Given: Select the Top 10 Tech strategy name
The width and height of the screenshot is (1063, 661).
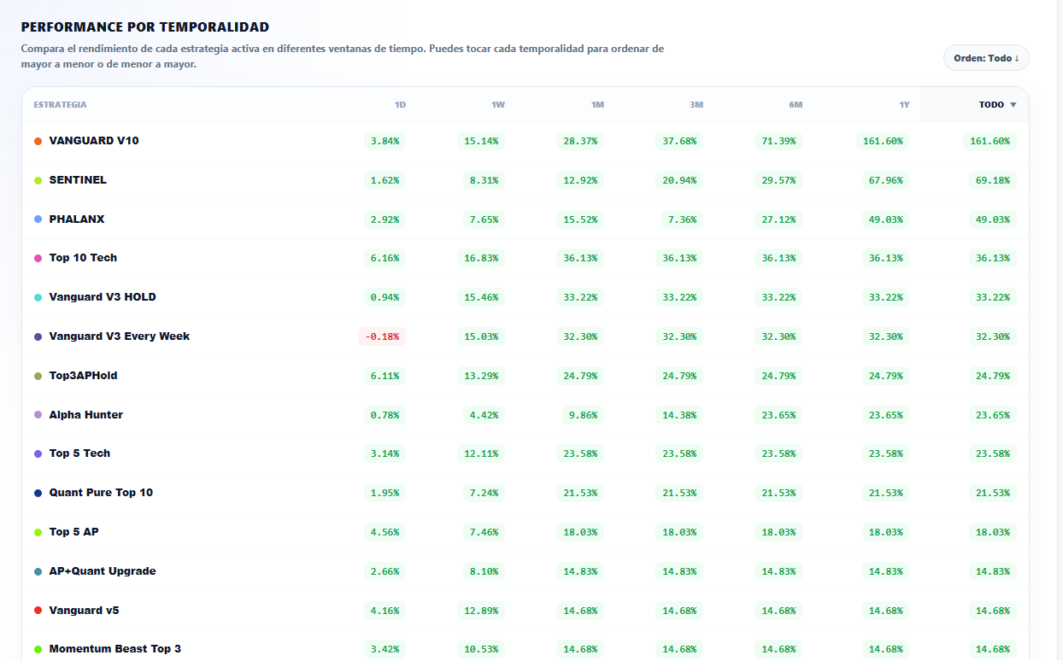Looking at the screenshot, I should coord(83,257).
